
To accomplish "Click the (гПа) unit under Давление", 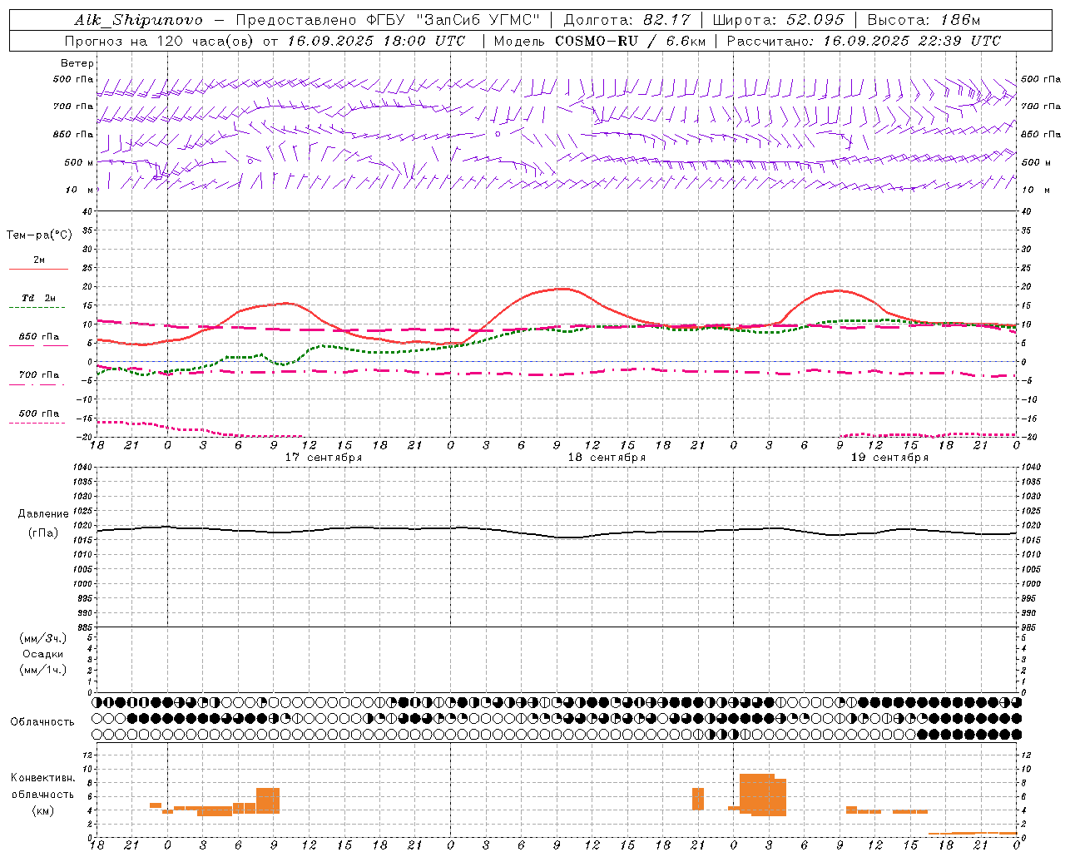I will point(42,532).
